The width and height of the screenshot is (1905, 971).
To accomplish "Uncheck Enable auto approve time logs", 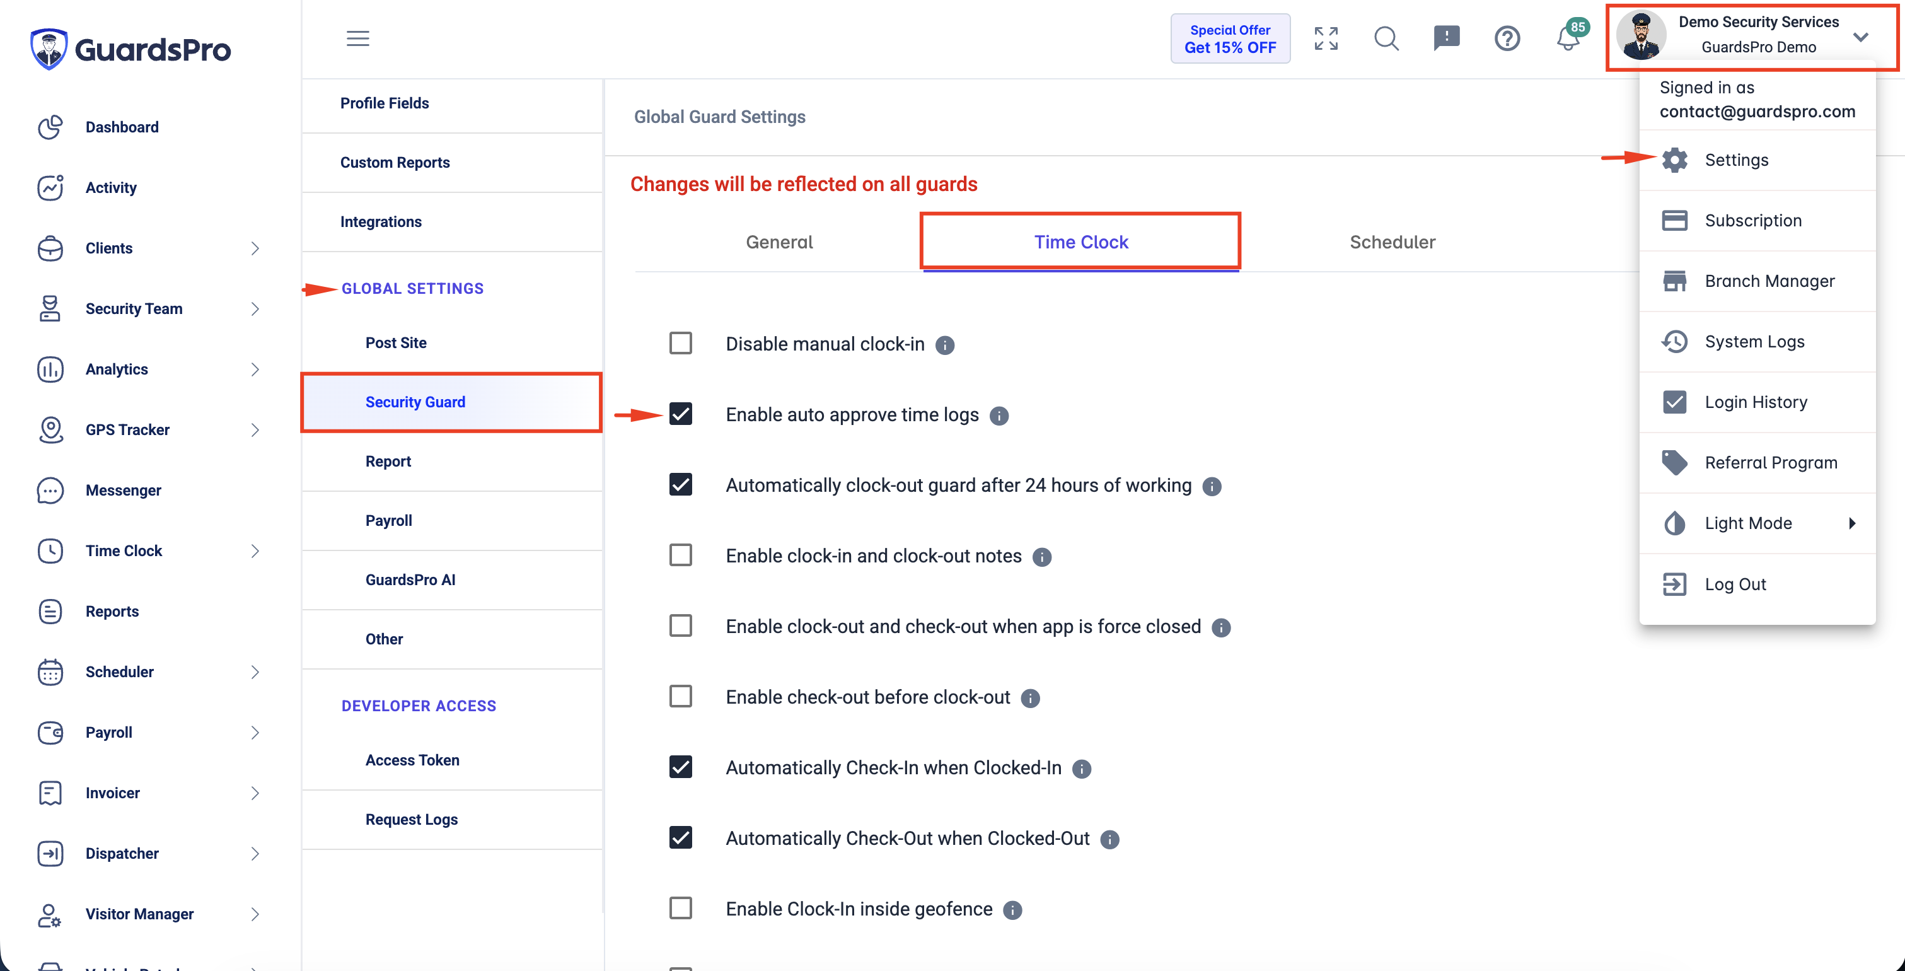I will 680,414.
